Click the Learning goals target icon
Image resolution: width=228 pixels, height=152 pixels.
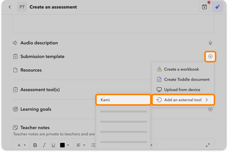click(15, 109)
